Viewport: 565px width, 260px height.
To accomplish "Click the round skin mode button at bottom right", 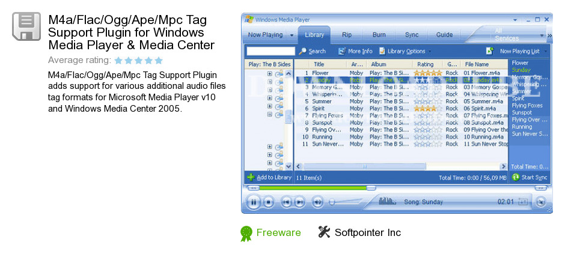I will pyautogui.click(x=541, y=202).
